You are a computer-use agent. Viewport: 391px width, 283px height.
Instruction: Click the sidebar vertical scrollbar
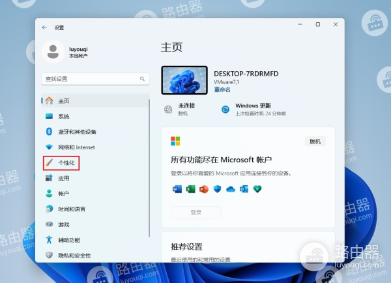tap(149, 168)
